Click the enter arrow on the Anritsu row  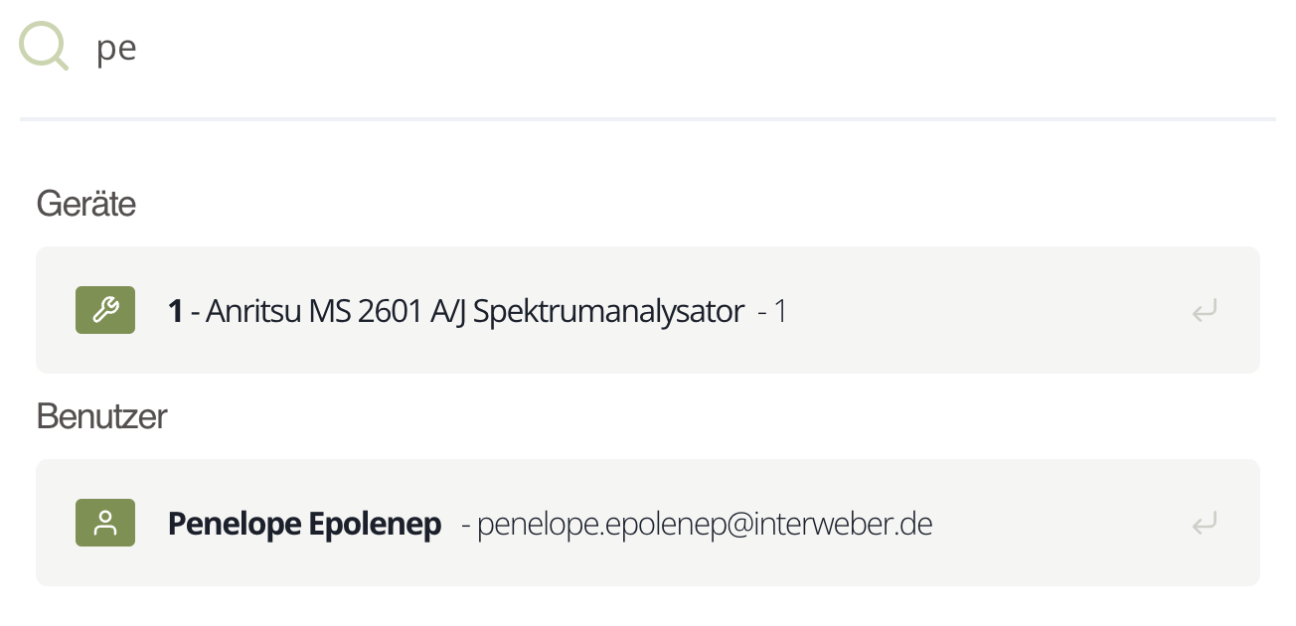[x=1205, y=311]
